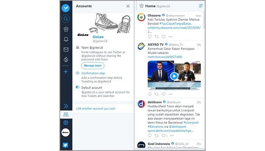Click the Home column scrollbar

204,20
